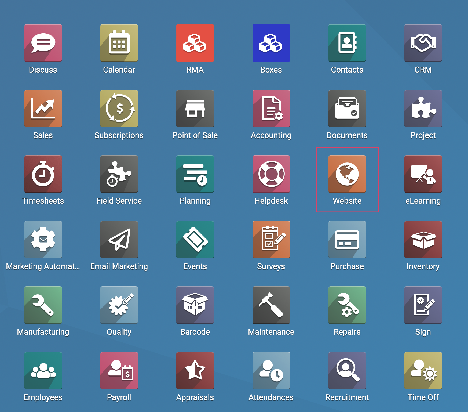This screenshot has width=468, height=412.
Task: Open the Documents app icon
Action: tap(347, 109)
